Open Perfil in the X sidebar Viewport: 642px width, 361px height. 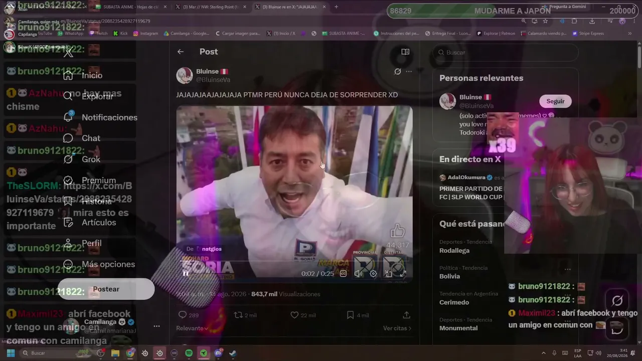click(83, 243)
